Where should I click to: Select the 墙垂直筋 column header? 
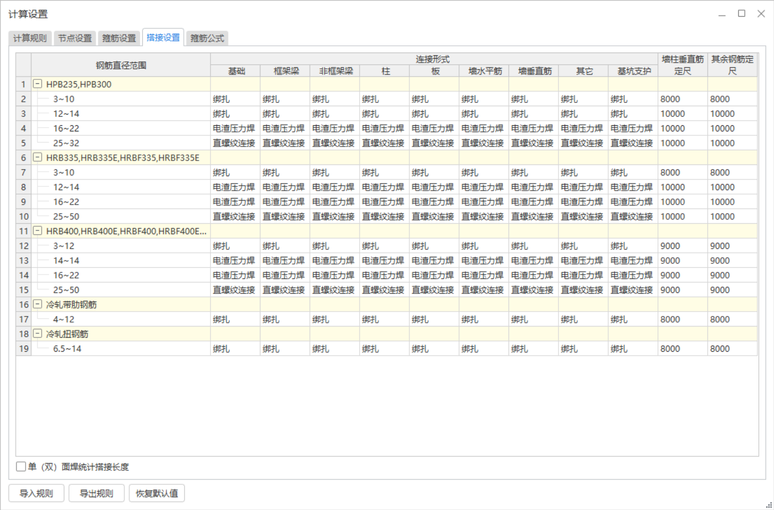tap(534, 71)
